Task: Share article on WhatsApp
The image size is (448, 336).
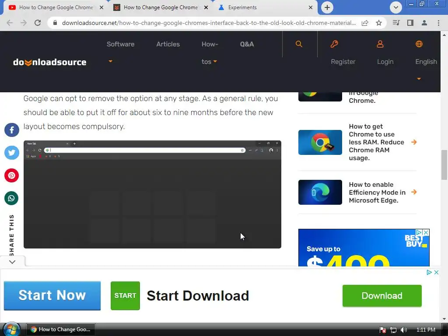Action: (12, 198)
